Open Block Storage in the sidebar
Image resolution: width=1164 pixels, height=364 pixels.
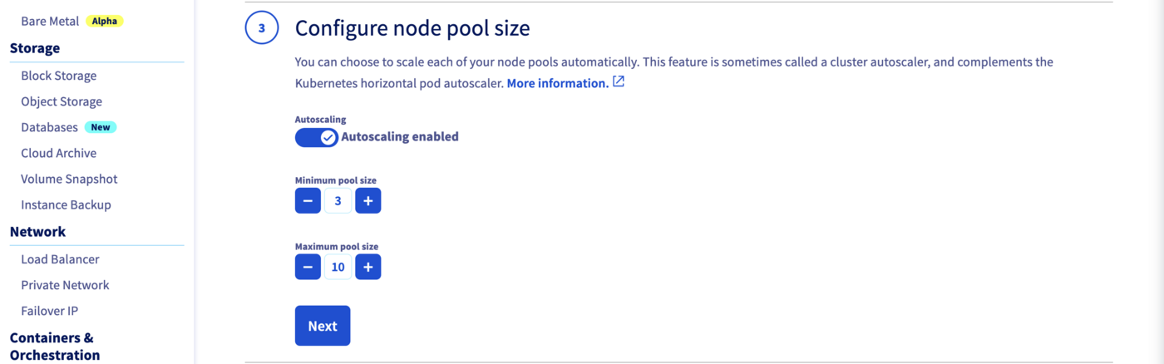59,76
